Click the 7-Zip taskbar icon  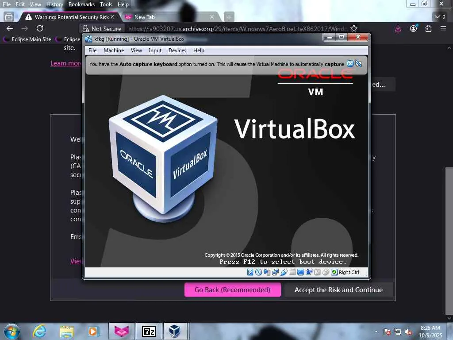[149, 331]
